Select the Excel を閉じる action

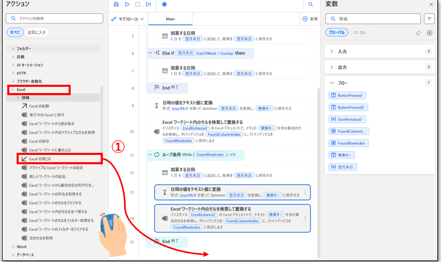click(40, 158)
